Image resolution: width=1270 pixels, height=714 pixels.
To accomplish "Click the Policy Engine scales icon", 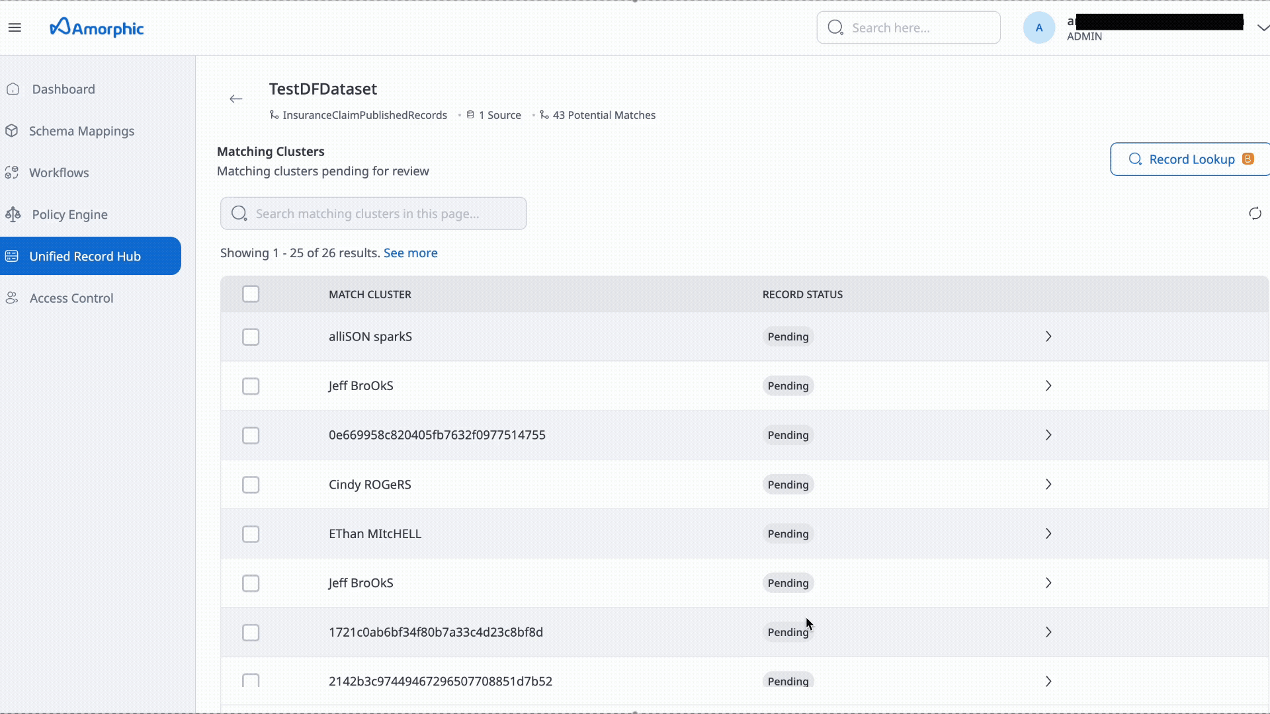I will click(12, 214).
